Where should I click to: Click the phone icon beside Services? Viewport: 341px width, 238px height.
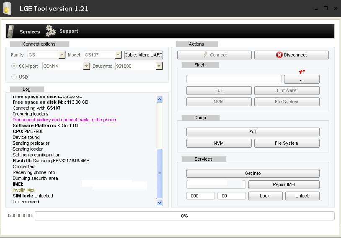click(10, 31)
